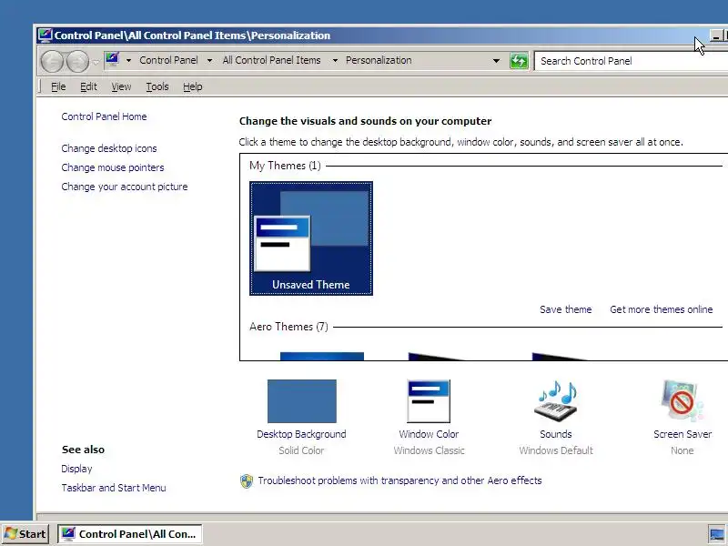This screenshot has height=546, width=728.
Task: Open Display under See also
Action: tap(76, 469)
